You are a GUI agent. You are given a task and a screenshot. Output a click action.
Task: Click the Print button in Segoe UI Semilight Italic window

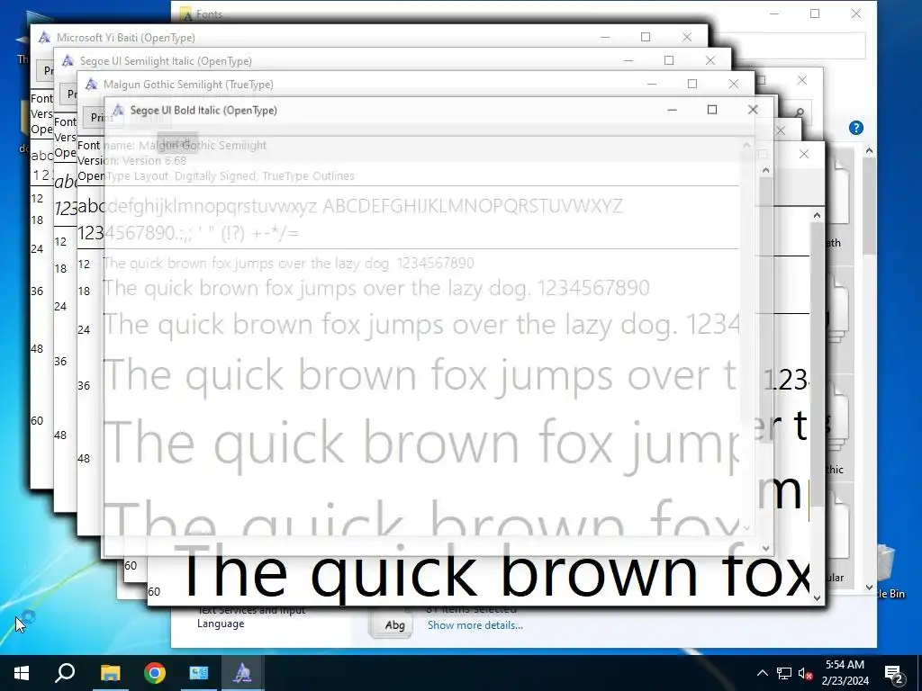[x=68, y=94]
